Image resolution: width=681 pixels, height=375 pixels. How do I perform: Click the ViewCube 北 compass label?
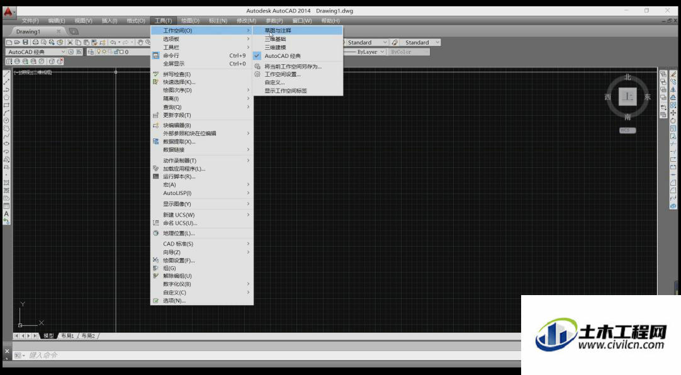(628, 77)
